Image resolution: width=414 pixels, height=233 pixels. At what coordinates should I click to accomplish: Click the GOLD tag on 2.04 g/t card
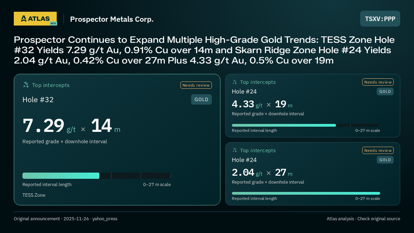(385, 160)
